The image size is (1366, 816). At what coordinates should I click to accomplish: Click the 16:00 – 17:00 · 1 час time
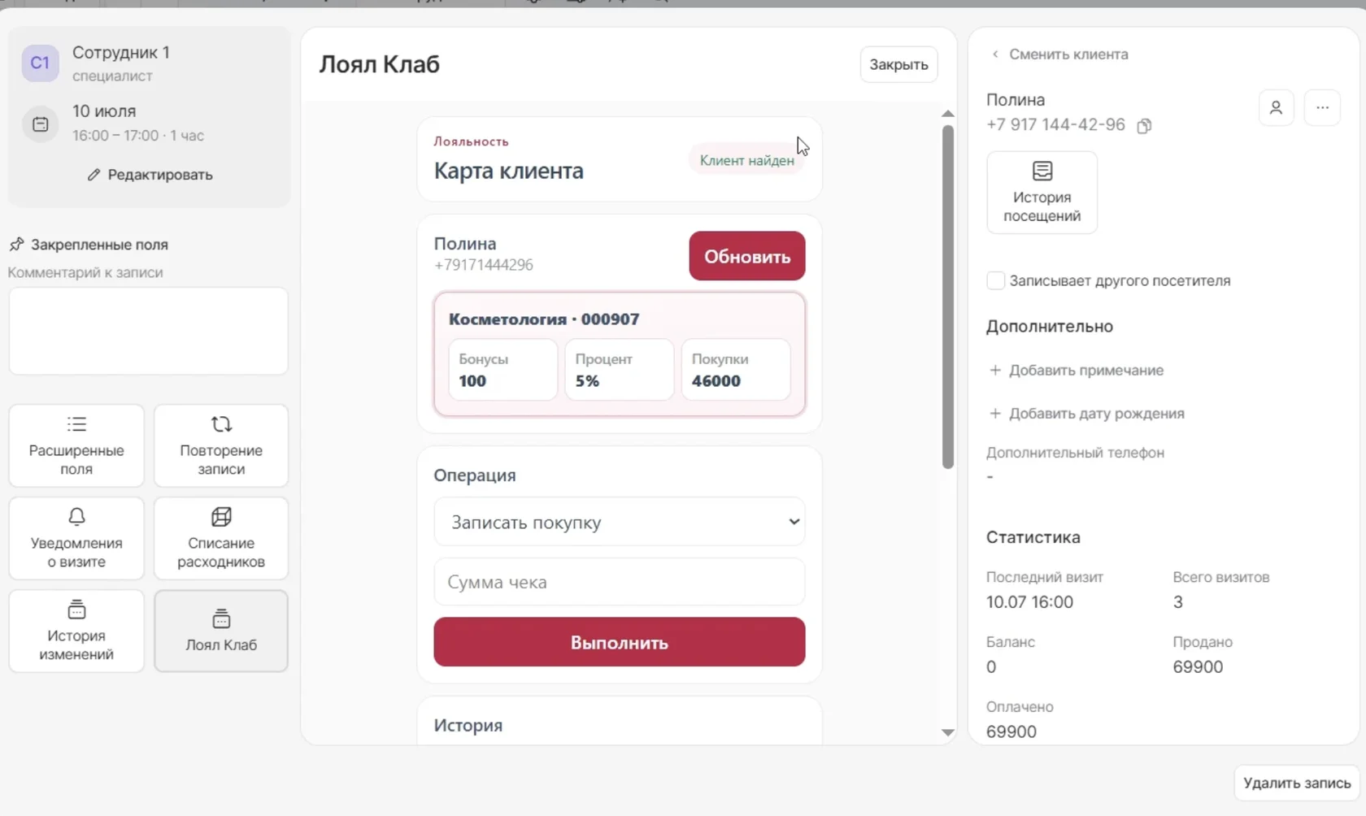point(138,136)
